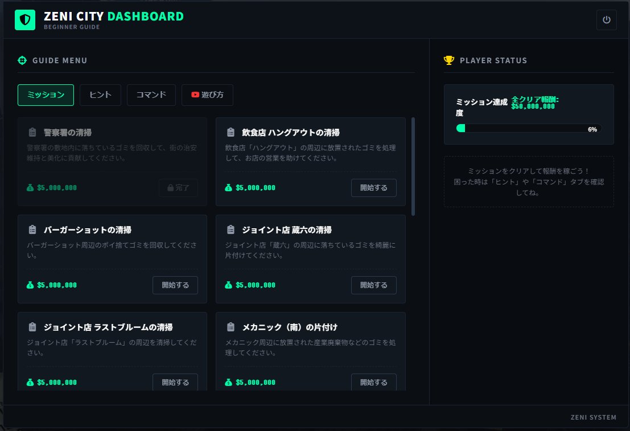Click the メカニック（南）の片付け title
The image size is (630, 431).
(x=290, y=327)
